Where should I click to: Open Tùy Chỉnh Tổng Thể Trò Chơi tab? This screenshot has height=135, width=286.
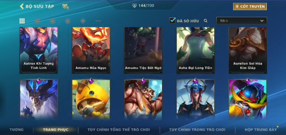tap(119, 130)
